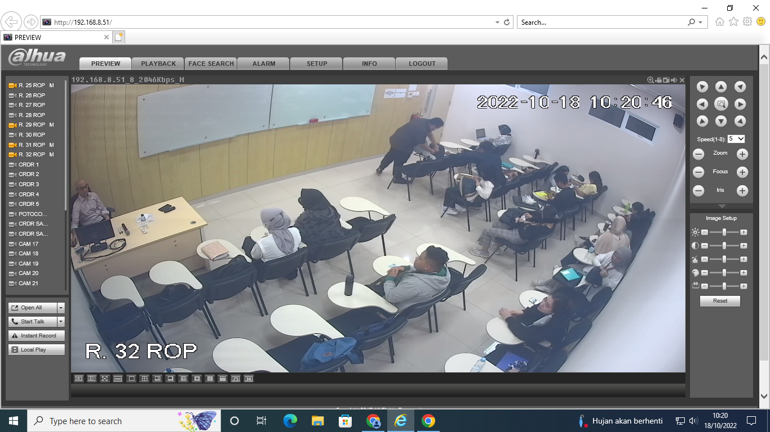This screenshot has height=432, width=770.
Task: Toggle the video fluency mode button
Action: pos(92,379)
